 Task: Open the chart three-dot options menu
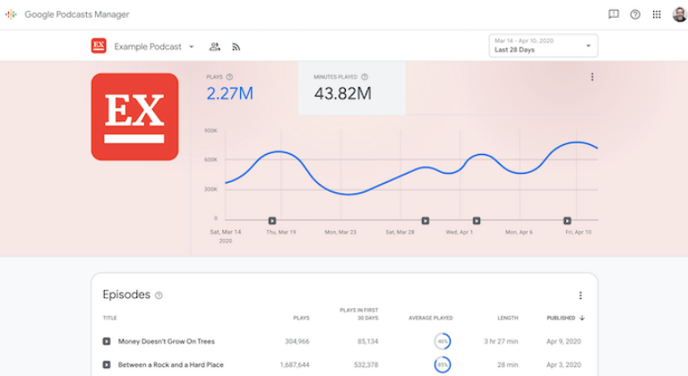coord(592,77)
